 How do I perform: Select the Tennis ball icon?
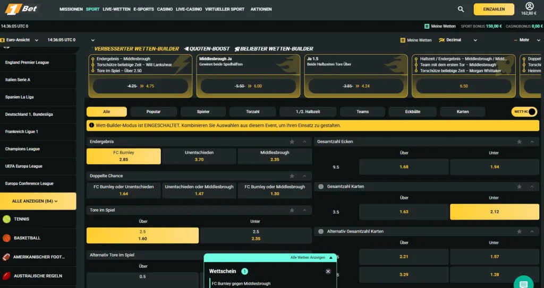[x=6, y=219]
